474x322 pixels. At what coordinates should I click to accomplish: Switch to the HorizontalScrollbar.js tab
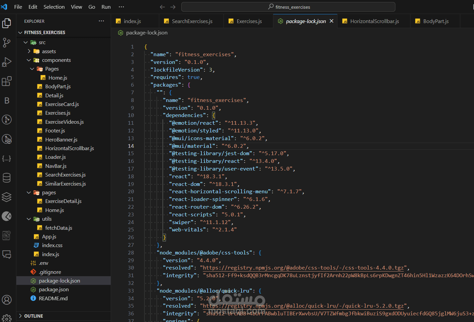coord(374,21)
